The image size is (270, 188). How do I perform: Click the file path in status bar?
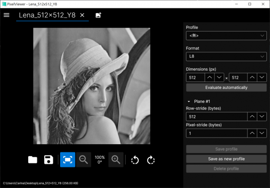coord(40,183)
